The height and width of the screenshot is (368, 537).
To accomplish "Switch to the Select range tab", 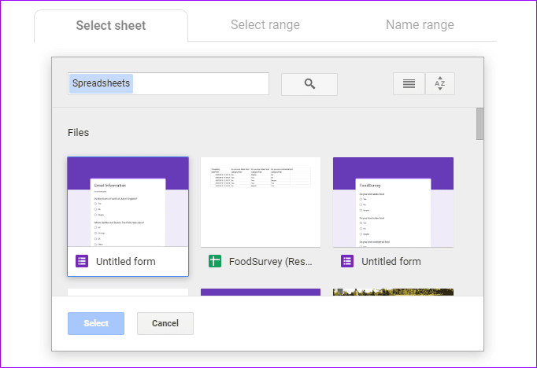I will (265, 25).
